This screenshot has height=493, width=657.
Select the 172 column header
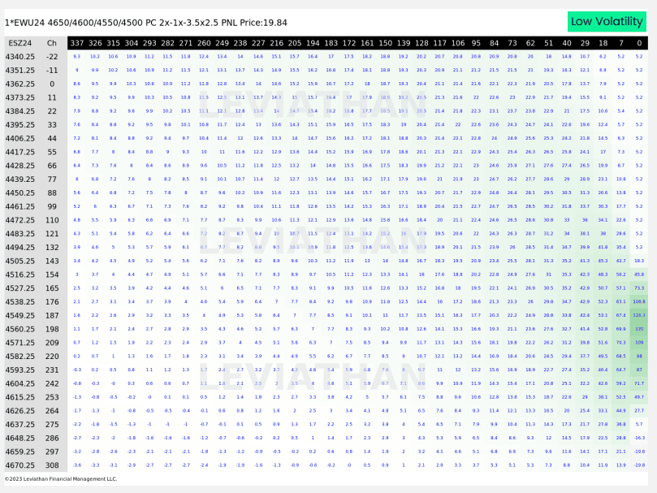point(349,42)
